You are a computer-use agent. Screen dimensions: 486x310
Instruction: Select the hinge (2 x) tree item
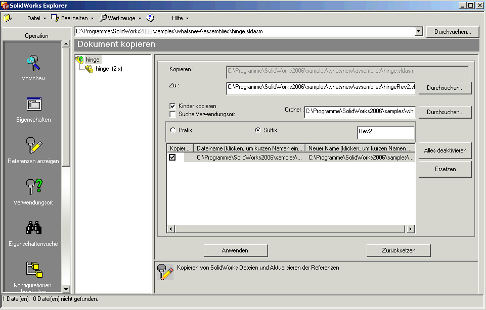tap(109, 69)
